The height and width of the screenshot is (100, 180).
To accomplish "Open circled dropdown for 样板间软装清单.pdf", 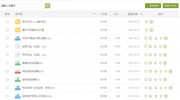I will coord(170,71).
